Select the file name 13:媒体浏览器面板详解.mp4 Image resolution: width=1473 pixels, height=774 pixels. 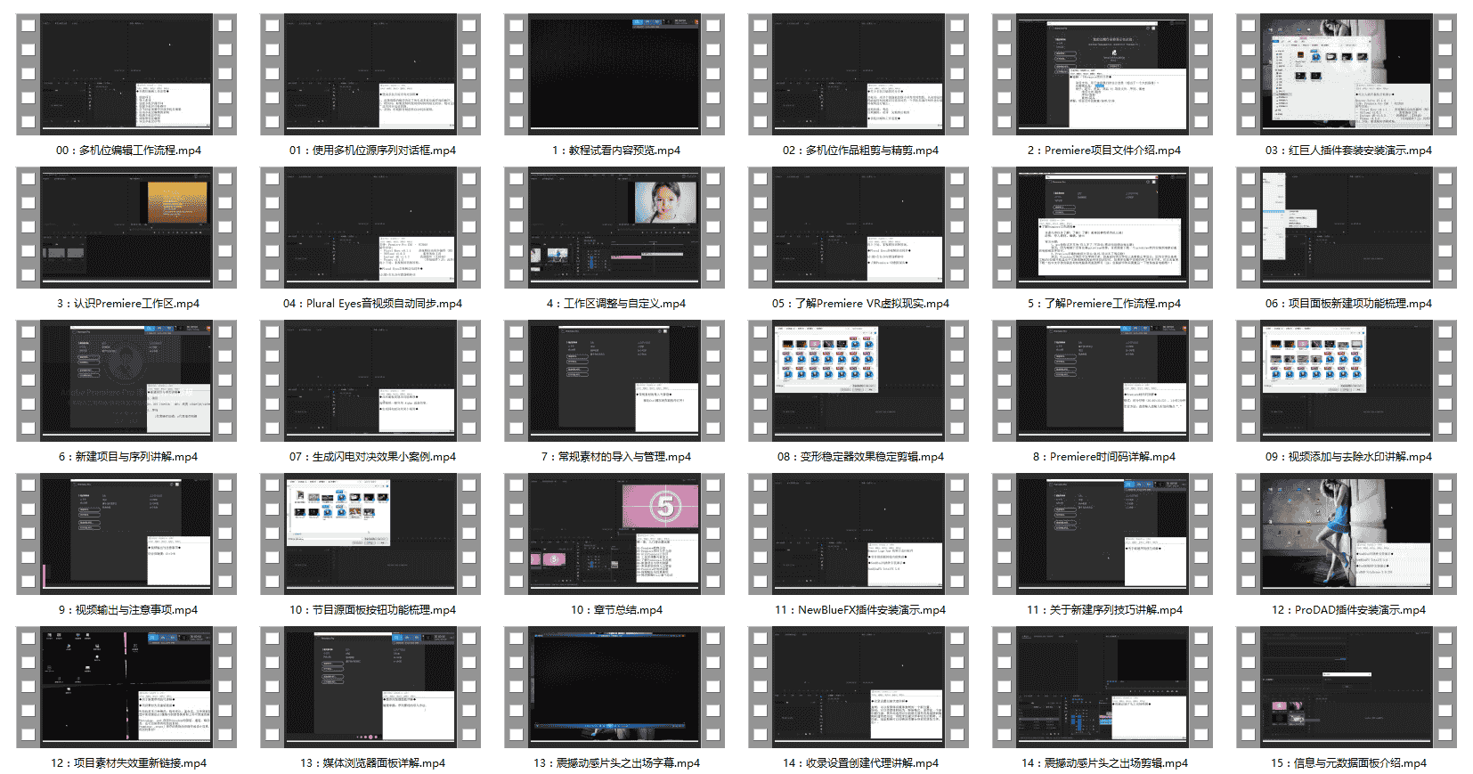point(372,763)
